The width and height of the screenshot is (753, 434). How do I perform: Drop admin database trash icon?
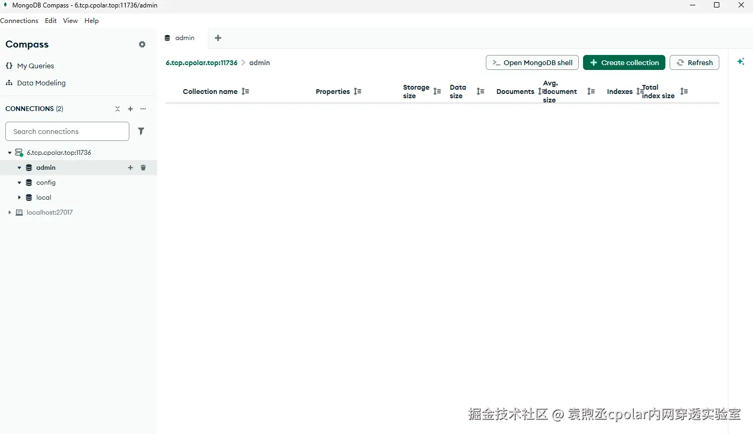pos(143,168)
